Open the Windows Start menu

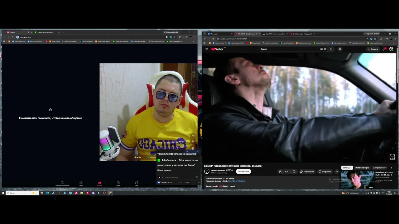(x=3, y=193)
